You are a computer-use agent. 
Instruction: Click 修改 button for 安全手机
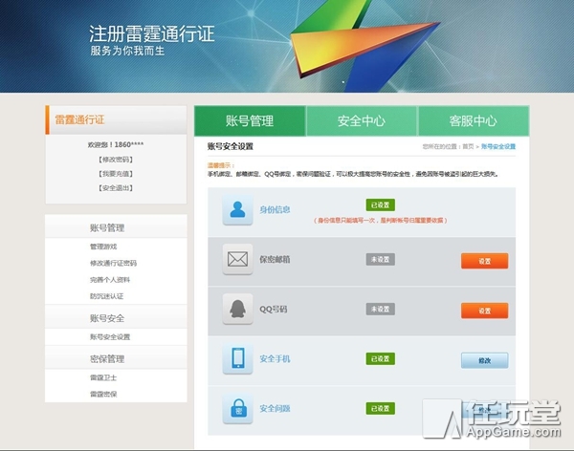click(484, 360)
